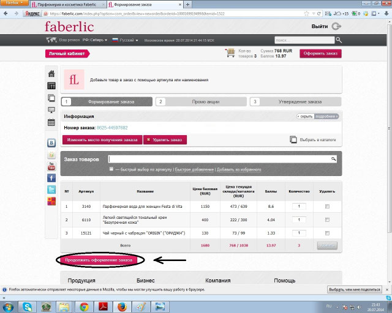Click the bookmark star in address bar
The height and width of the screenshot is (313, 392).
tap(306, 13)
